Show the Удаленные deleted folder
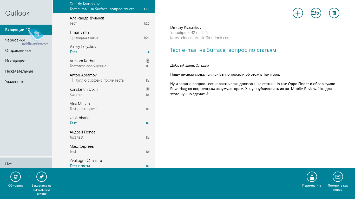The height and width of the screenshot is (199, 355). 26,82
